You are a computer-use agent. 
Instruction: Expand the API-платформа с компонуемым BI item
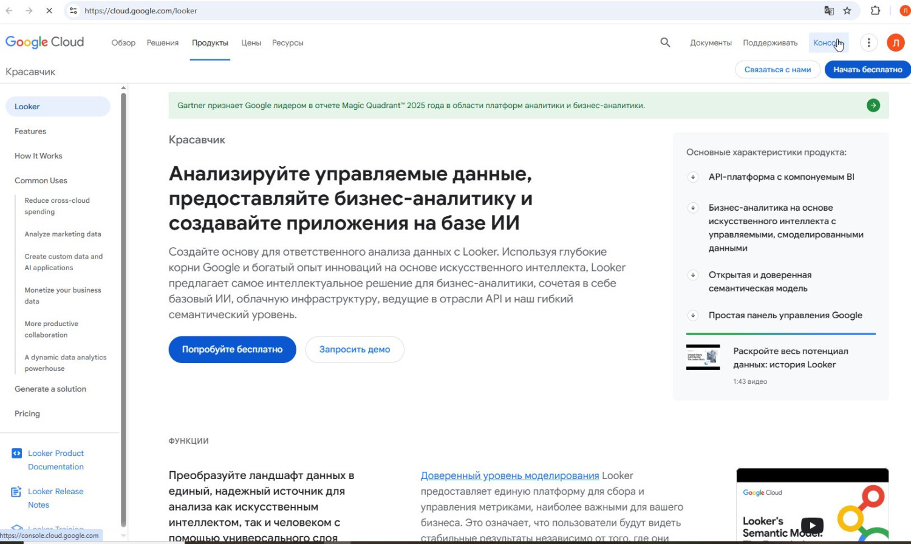[693, 177]
